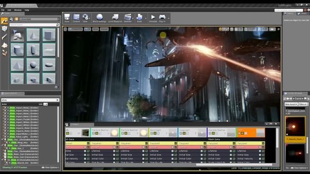The width and height of the screenshot is (310, 174).
Task: Toggle the Required checkbox of first emitter column
Action: point(88,144)
